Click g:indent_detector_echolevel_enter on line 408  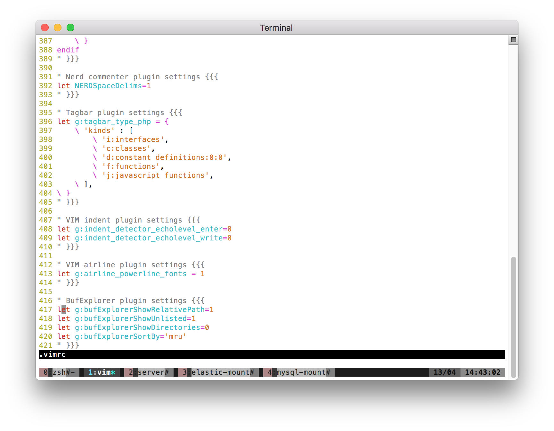[149, 229]
